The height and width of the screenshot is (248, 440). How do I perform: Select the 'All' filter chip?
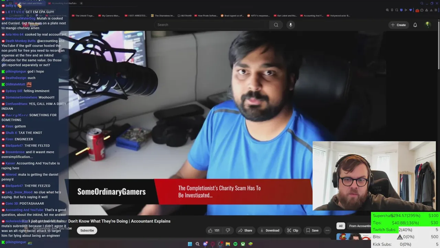coord(341,226)
